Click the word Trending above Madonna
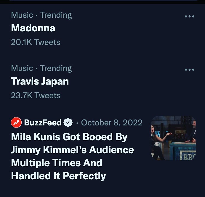This screenshot has width=205, height=197. pyautogui.click(x=56, y=15)
